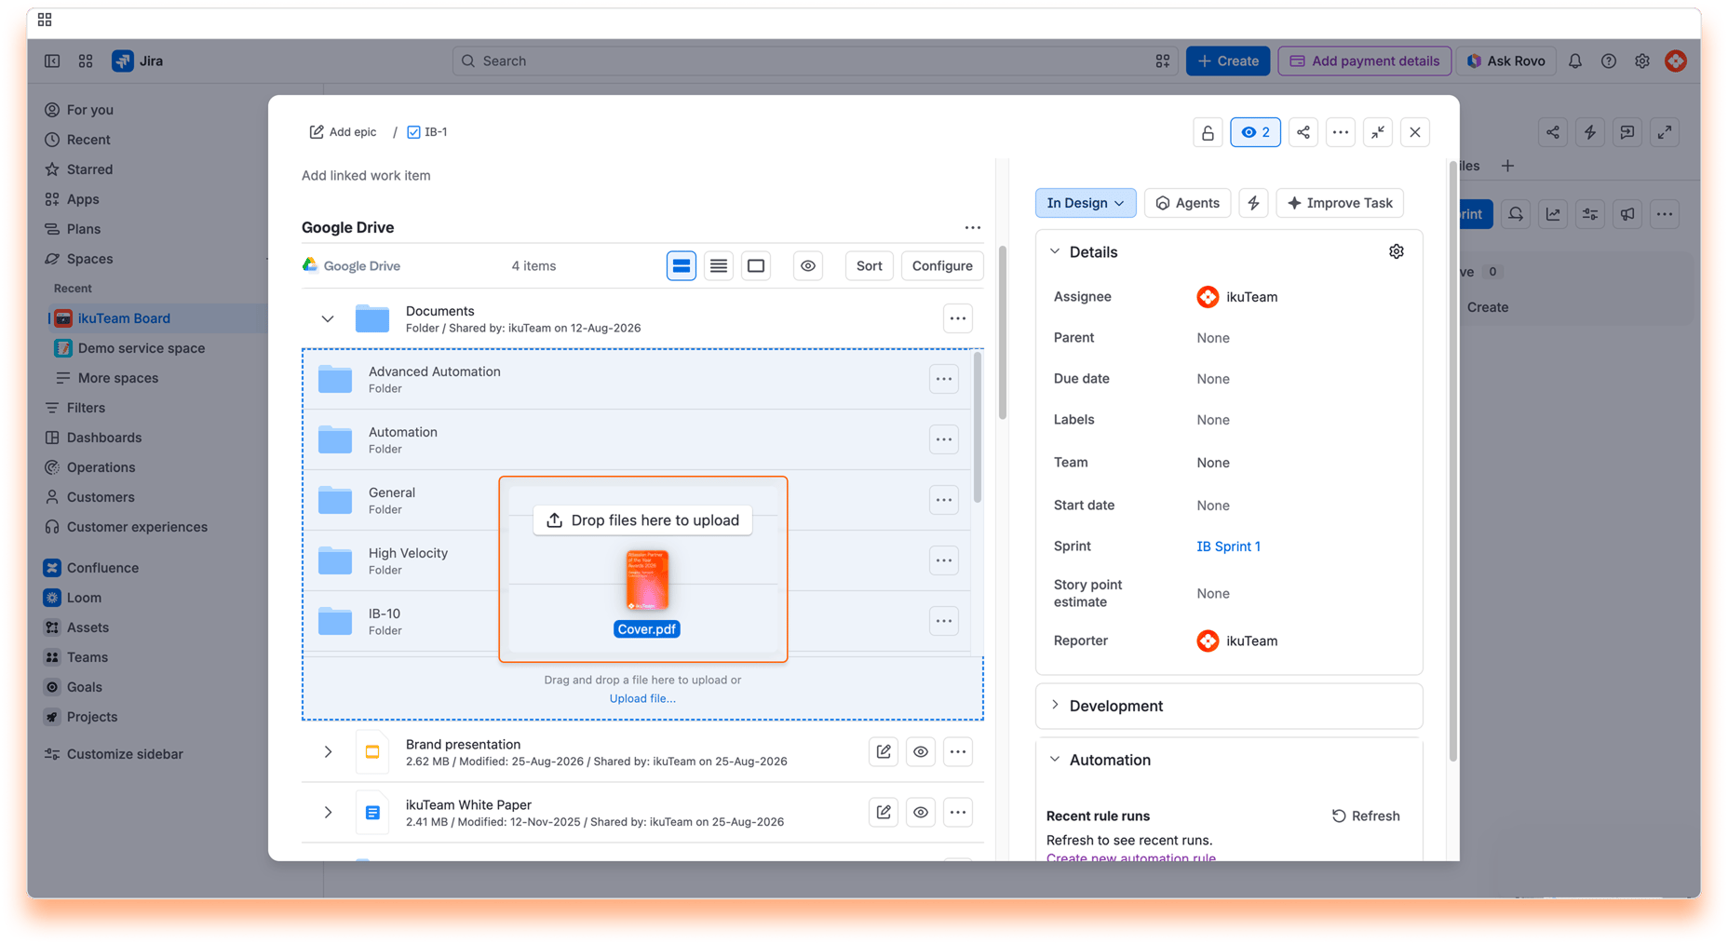1728x944 pixels.
Task: Expand the Brand presentation row
Action: pos(328,752)
